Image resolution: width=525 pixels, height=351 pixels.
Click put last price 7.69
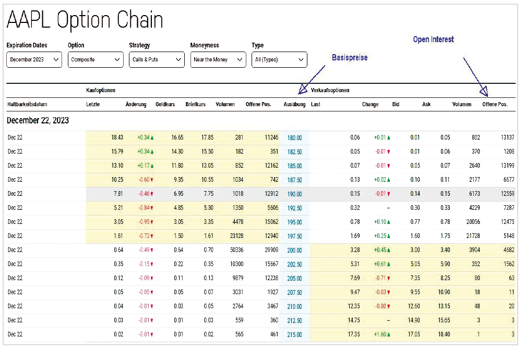point(355,278)
